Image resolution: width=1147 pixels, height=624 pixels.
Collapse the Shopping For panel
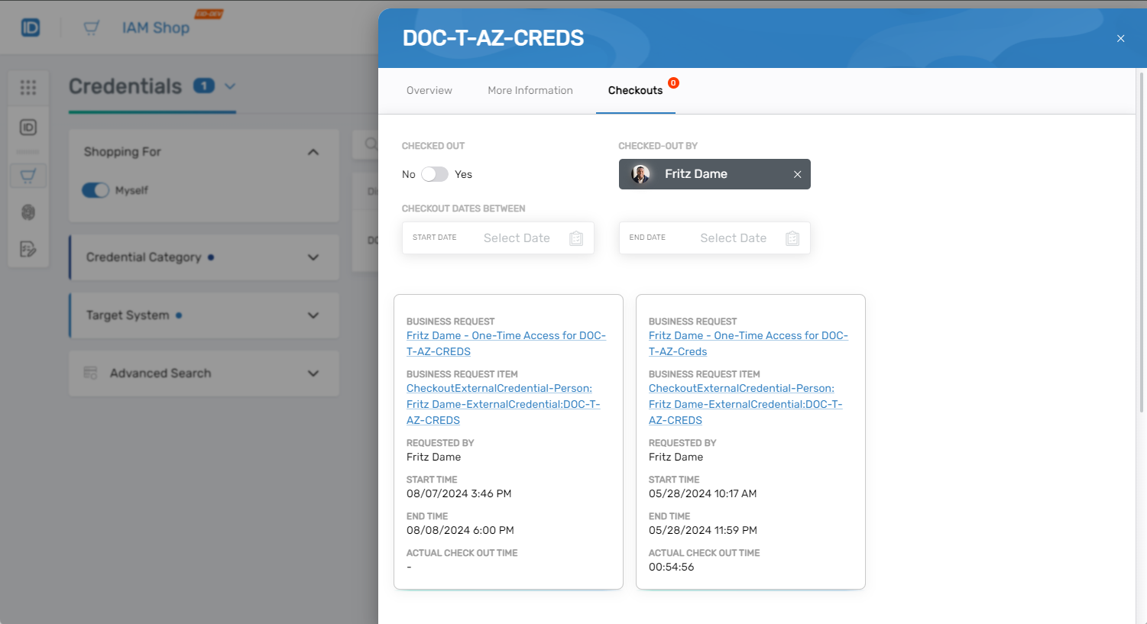click(313, 152)
